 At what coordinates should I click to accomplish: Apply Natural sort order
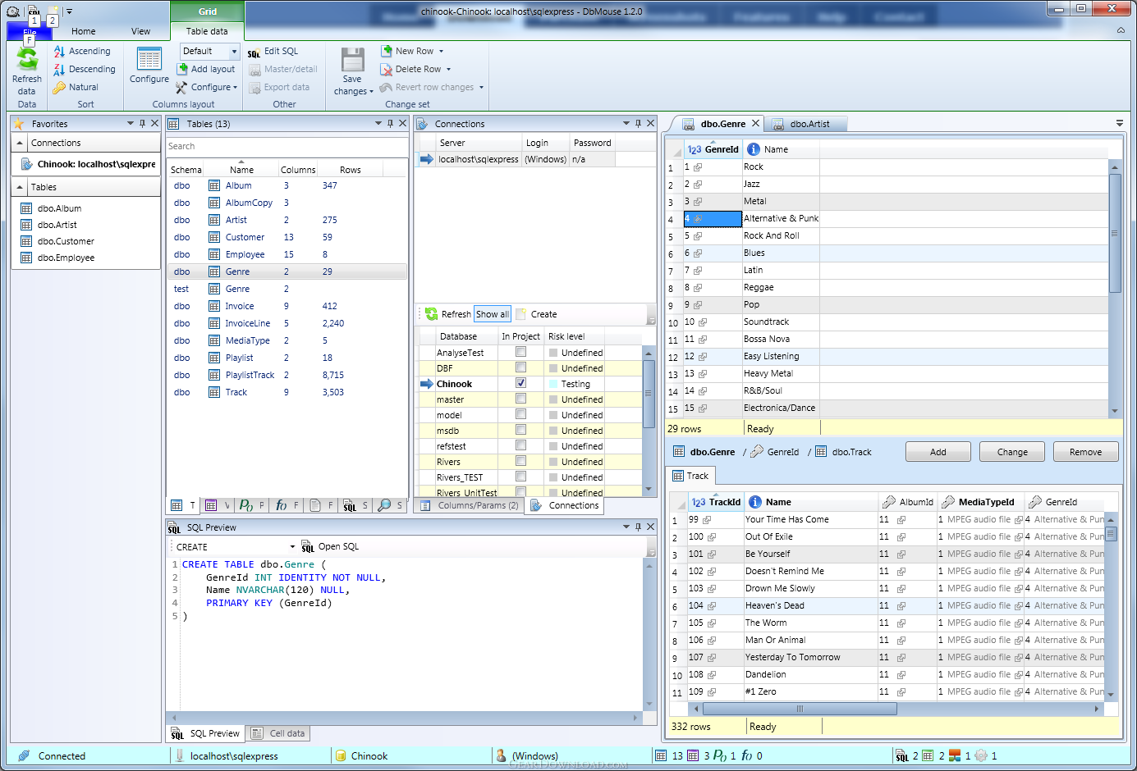[76, 87]
